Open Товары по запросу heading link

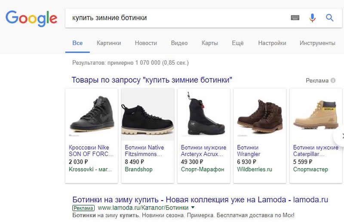(152, 80)
